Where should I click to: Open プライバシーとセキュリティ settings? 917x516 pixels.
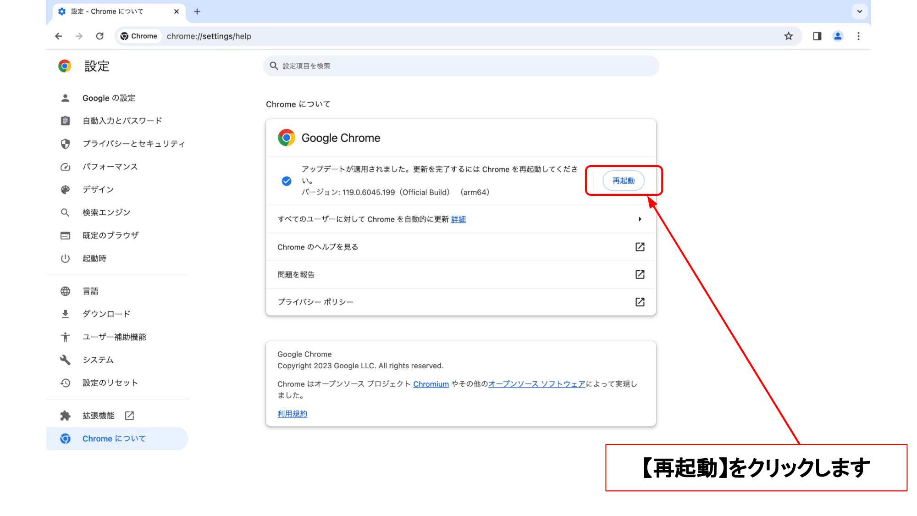point(133,144)
